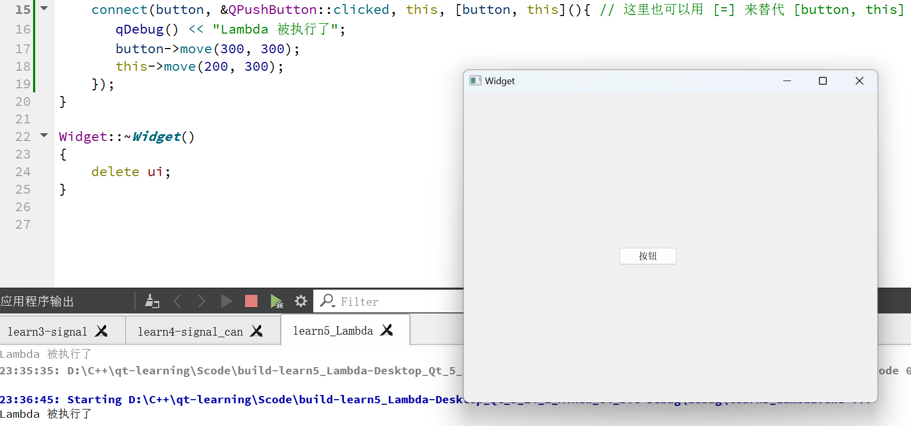Stop the running program with the red square
The height and width of the screenshot is (426, 911).
[251, 301]
